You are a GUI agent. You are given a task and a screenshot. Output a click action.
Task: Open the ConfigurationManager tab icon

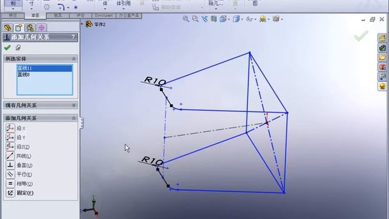click(x=30, y=27)
